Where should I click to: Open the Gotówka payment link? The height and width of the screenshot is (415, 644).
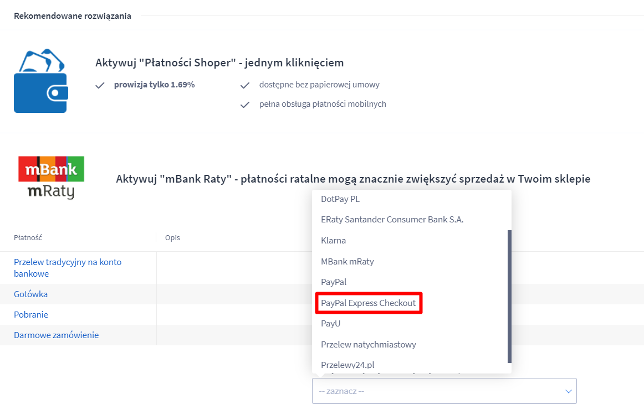coord(31,294)
